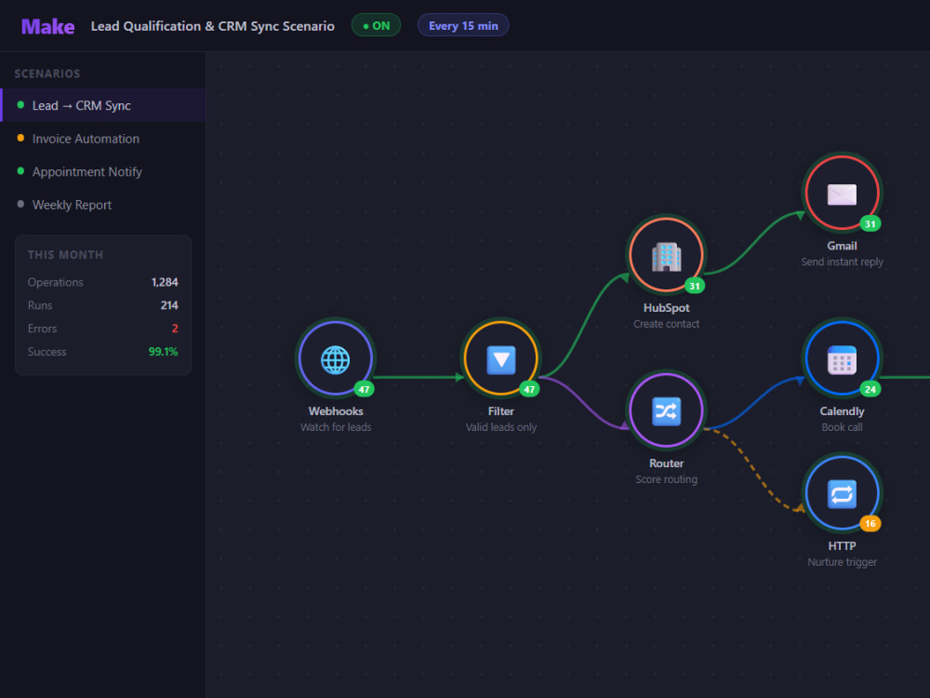Open the Calendly calendar module

coord(842,359)
